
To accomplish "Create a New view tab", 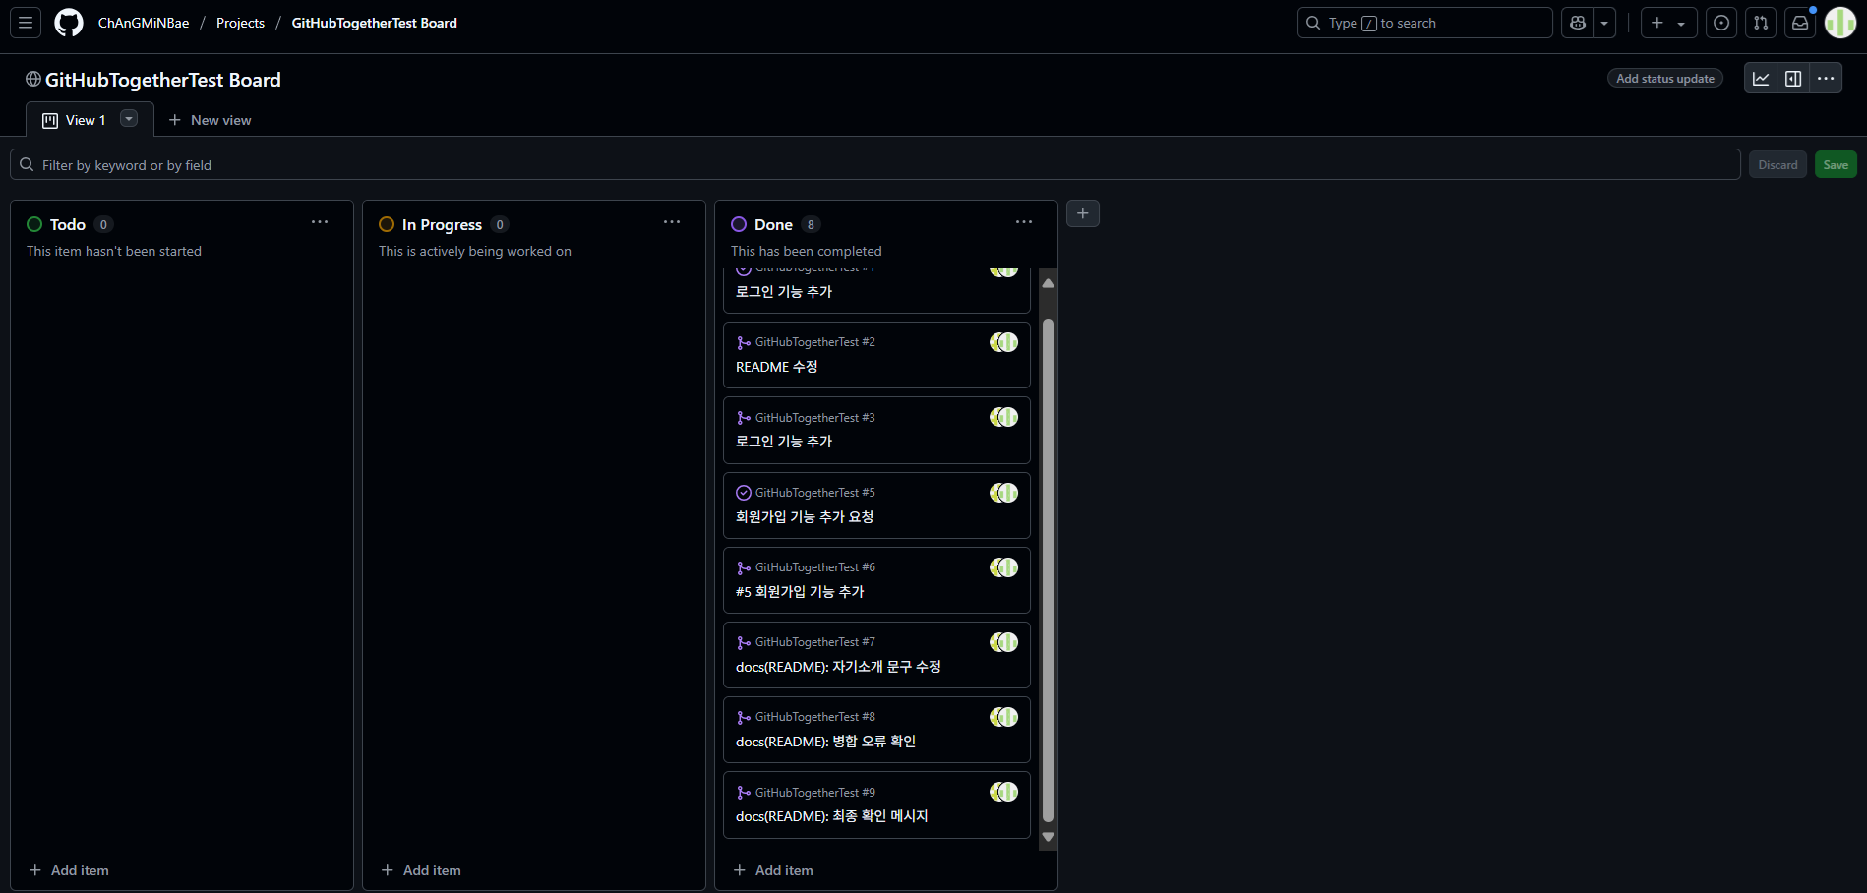I will coord(210,120).
